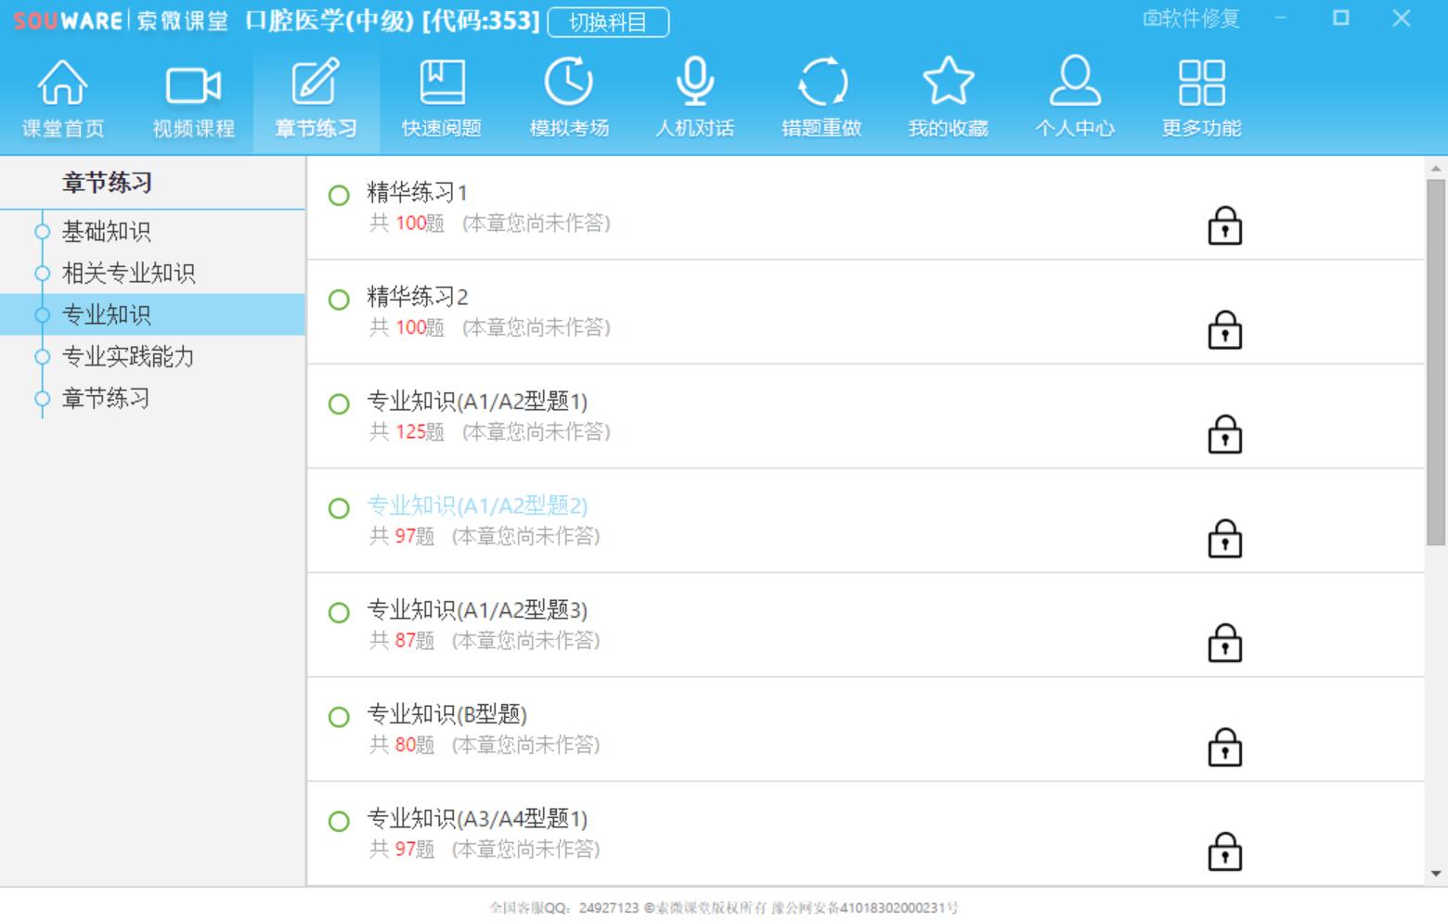Screen dimensions: 1448x921
Task: Open 课堂首页 home icon
Action: point(63,97)
